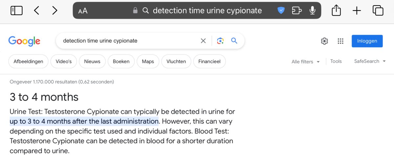
Task: Open the SafeSearch dropdown
Action: (x=370, y=61)
